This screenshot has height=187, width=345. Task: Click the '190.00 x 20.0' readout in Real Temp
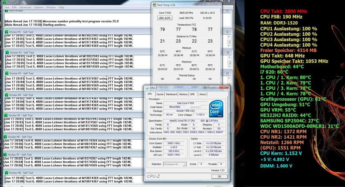click(x=207, y=13)
